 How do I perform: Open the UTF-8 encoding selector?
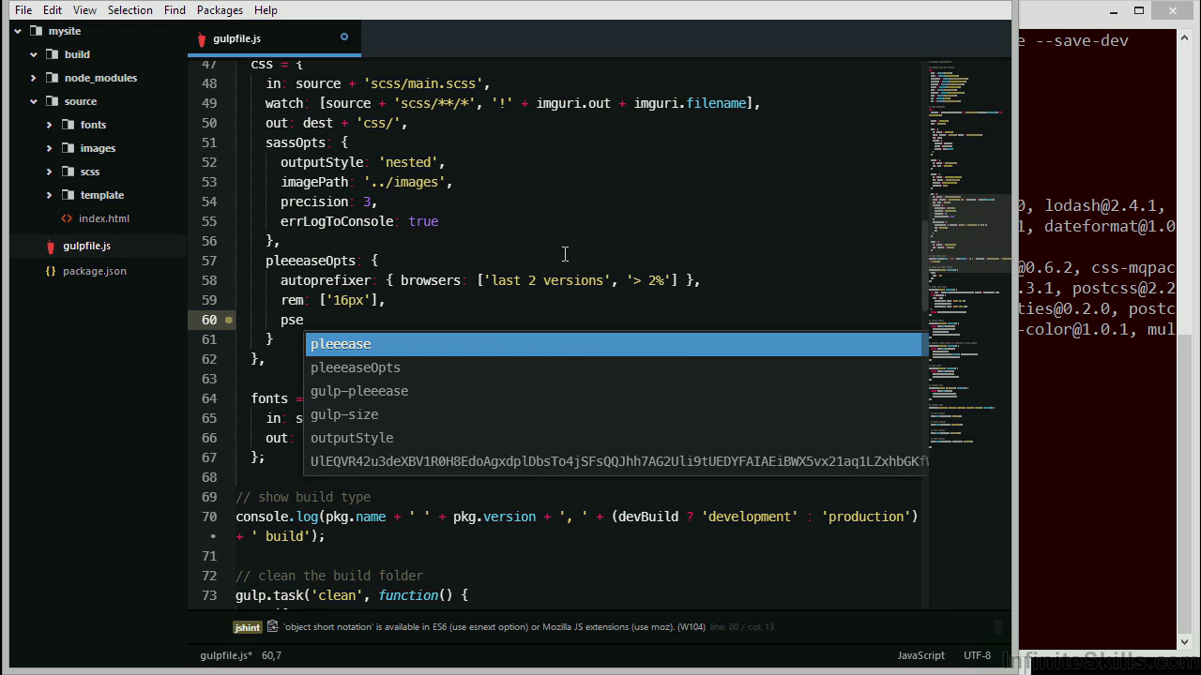pos(977,655)
